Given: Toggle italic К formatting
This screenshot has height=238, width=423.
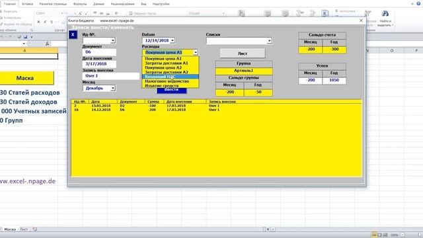Looking at the screenshot, I should [x=45, y=22].
